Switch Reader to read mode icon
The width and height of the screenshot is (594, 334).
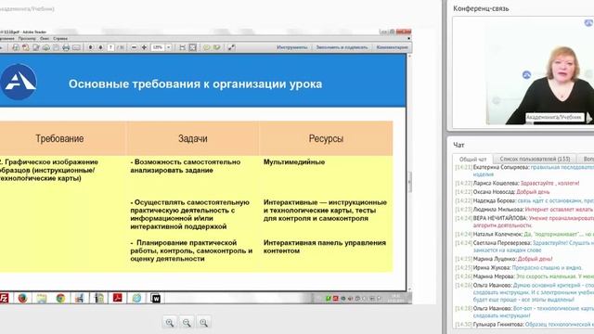coord(231,47)
